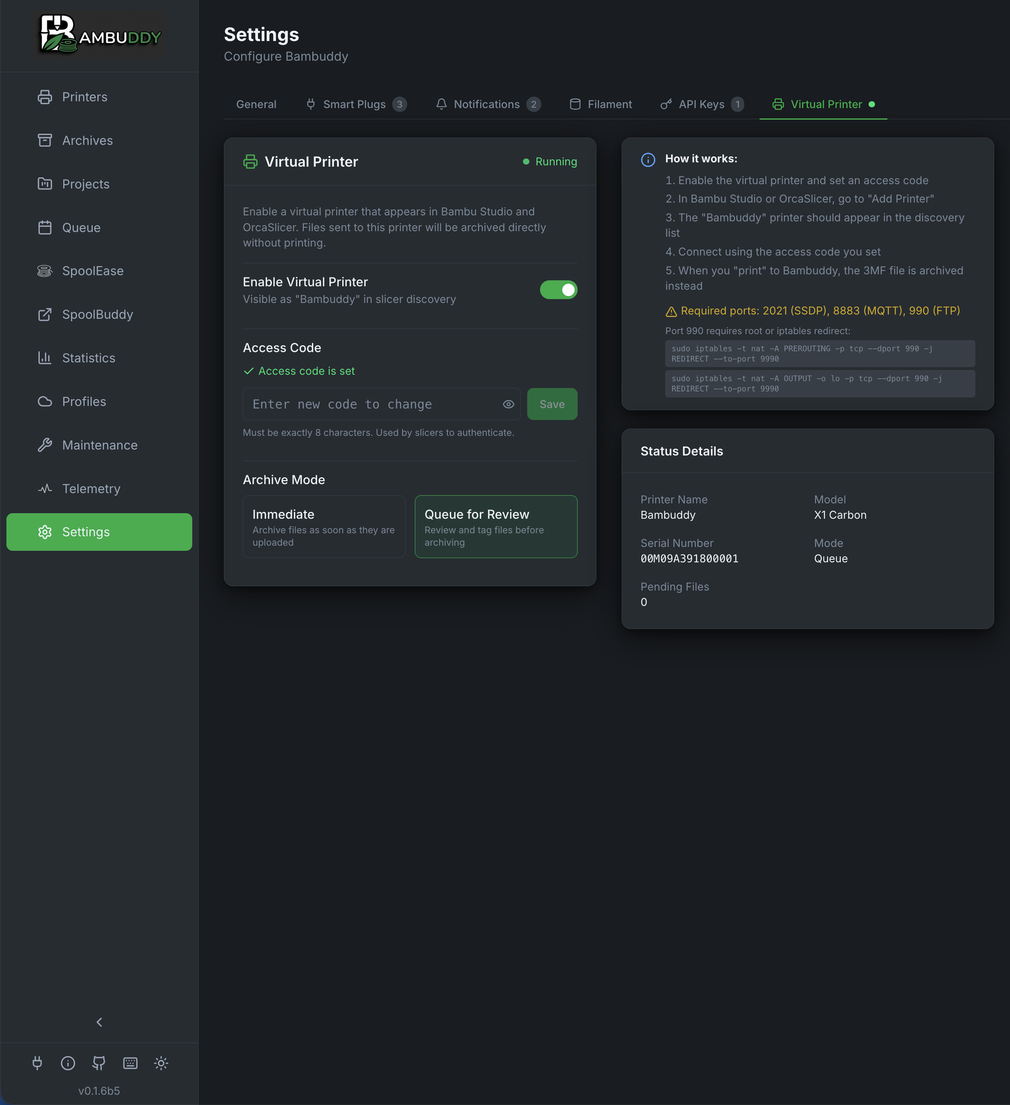Open the Maintenance section

coord(99,445)
